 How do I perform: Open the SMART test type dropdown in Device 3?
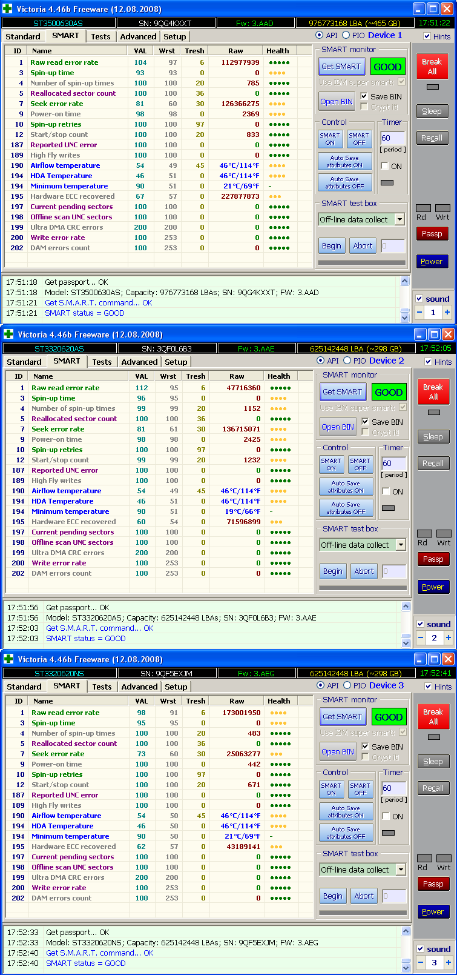[x=401, y=870]
